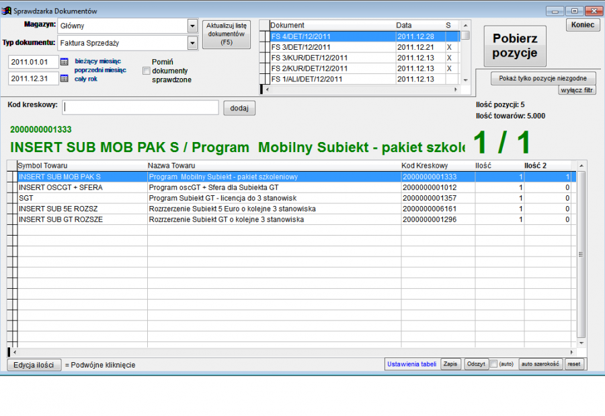Focus the 'Kod kreskowy' input field

pos(140,108)
